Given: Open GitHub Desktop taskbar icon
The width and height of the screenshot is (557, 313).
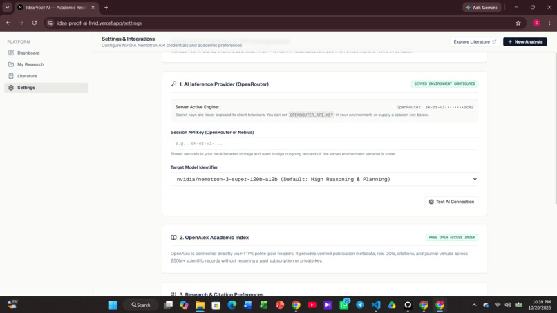Looking at the screenshot, I should point(408,305).
